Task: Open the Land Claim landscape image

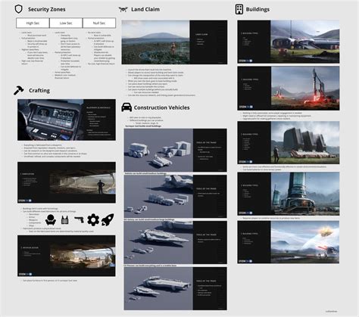Action: click(155, 42)
